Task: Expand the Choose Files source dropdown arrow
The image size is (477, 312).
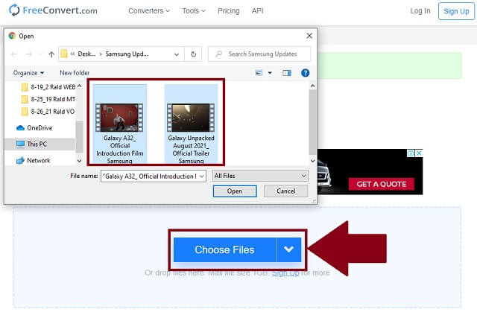Action: pos(288,249)
